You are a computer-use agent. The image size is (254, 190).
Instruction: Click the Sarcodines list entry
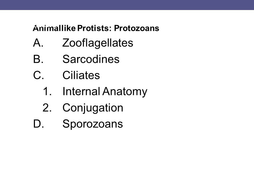(x=91, y=59)
